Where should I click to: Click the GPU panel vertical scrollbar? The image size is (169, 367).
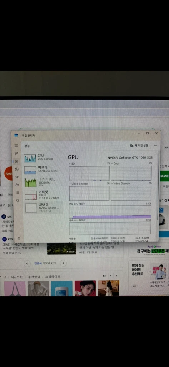coord(158,187)
